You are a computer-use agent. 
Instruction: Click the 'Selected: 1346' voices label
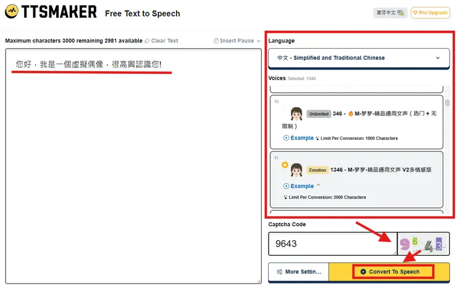[301, 78]
